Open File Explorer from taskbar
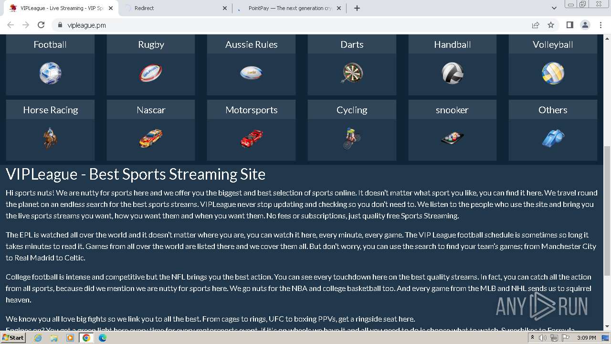This screenshot has height=344, width=611. coord(54,338)
